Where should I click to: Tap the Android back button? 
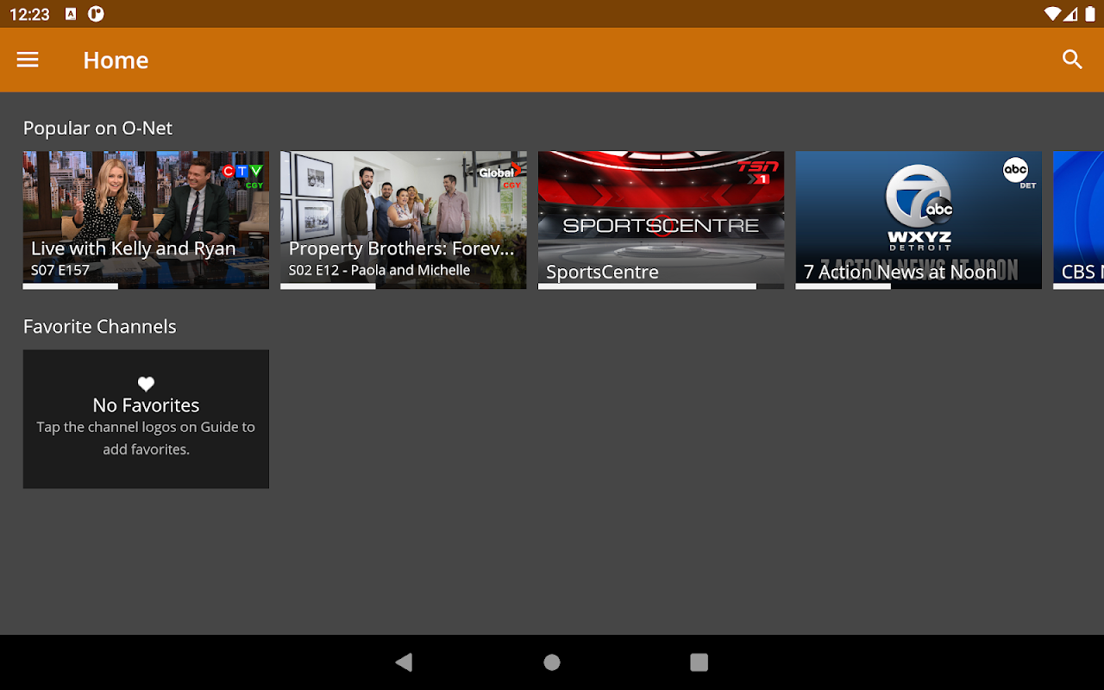coord(404,662)
